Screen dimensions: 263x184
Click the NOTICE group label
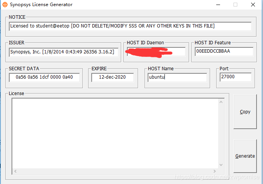tap(17, 17)
